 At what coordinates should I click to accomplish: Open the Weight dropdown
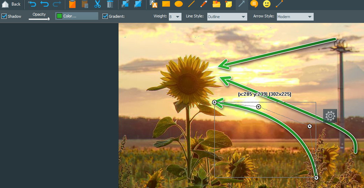point(175,17)
